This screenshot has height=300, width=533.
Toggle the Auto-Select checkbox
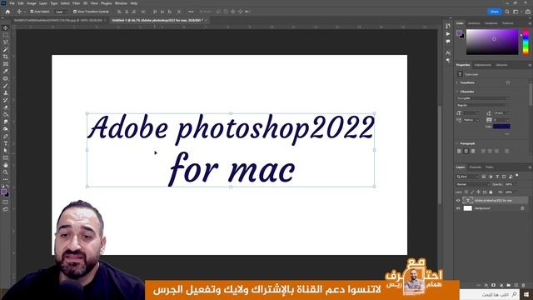(x=32, y=12)
